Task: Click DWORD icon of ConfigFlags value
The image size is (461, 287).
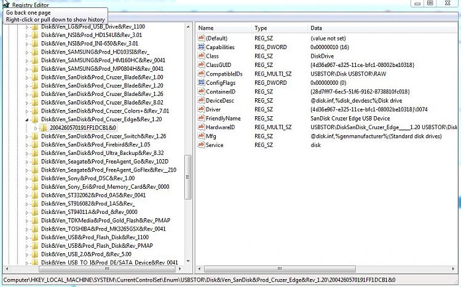Action: [x=201, y=82]
